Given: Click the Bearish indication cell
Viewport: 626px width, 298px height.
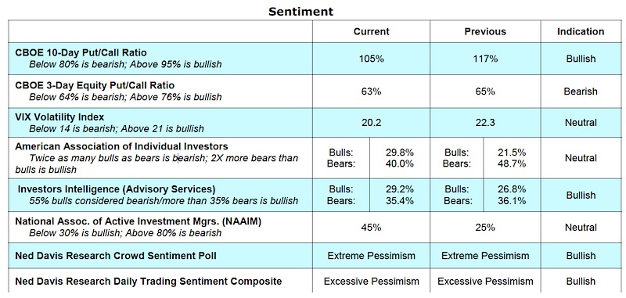Looking at the screenshot, I should [581, 92].
